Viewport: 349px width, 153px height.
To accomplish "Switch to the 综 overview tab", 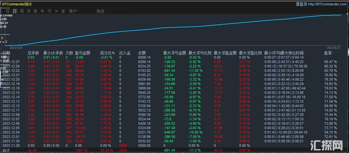I will click(8, 11).
